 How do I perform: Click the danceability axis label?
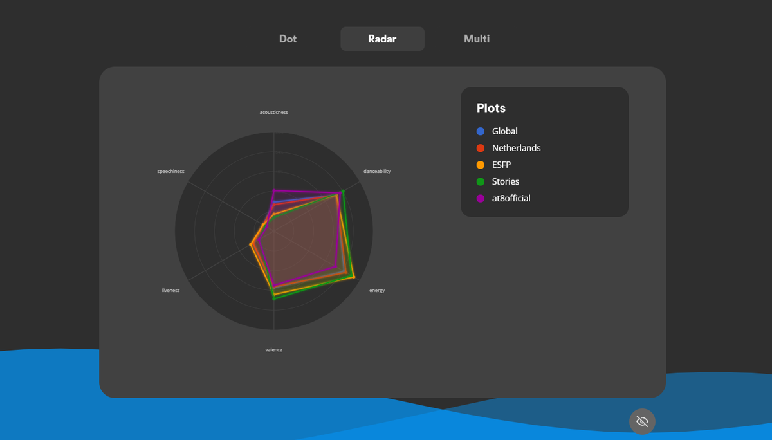coord(377,172)
